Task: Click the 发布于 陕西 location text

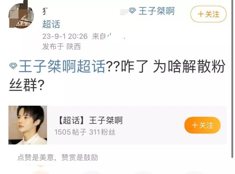Action: pos(61,47)
